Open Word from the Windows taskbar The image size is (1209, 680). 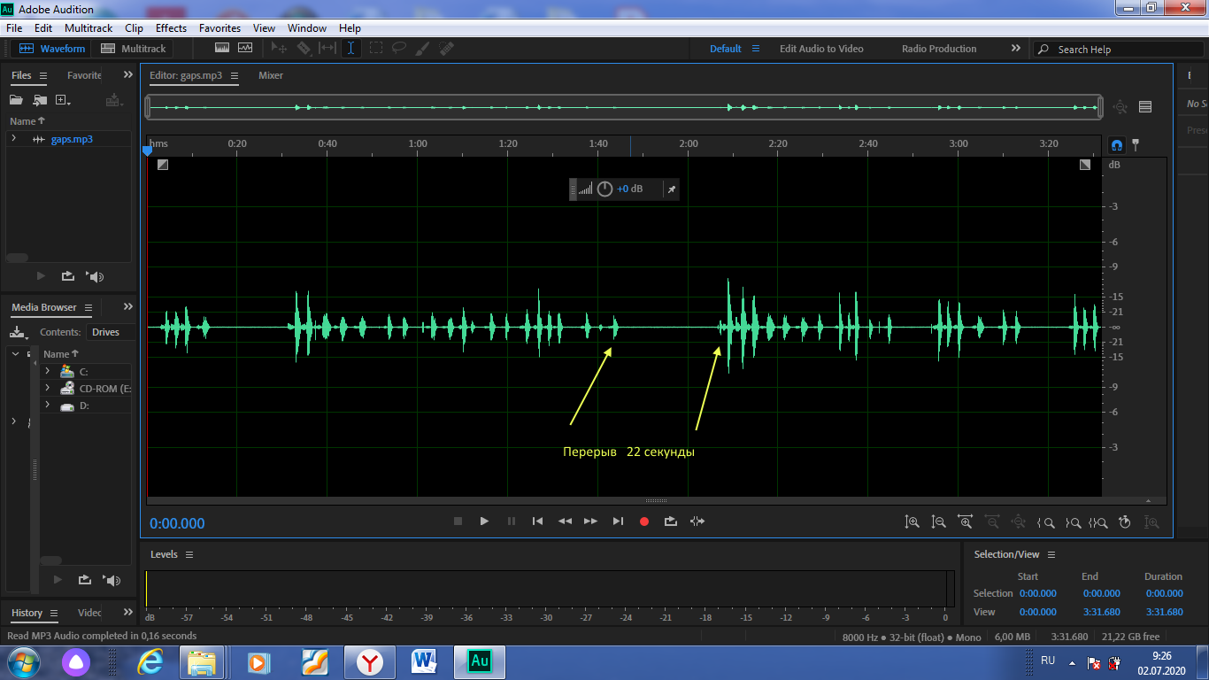426,661
